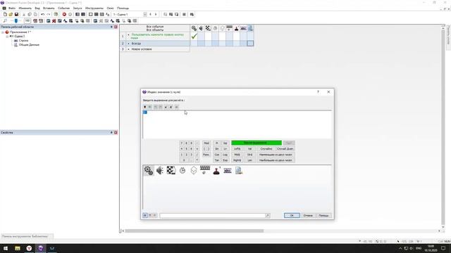Insert the Mid$ function button
Screen dimensions: 451x253
tap(237, 155)
